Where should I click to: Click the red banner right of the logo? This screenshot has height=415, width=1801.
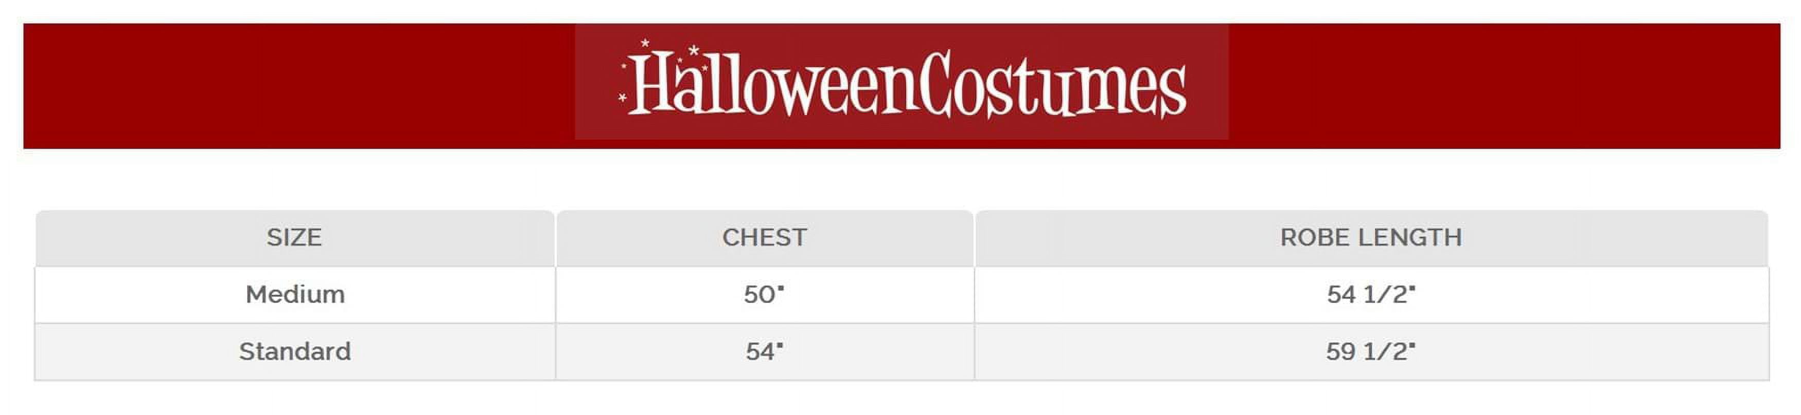[x=1503, y=86]
